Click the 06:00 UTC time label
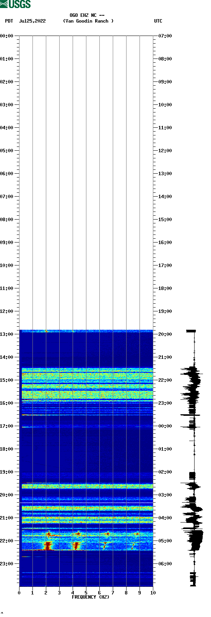Viewport: 211px width, 617px height. pos(165,564)
